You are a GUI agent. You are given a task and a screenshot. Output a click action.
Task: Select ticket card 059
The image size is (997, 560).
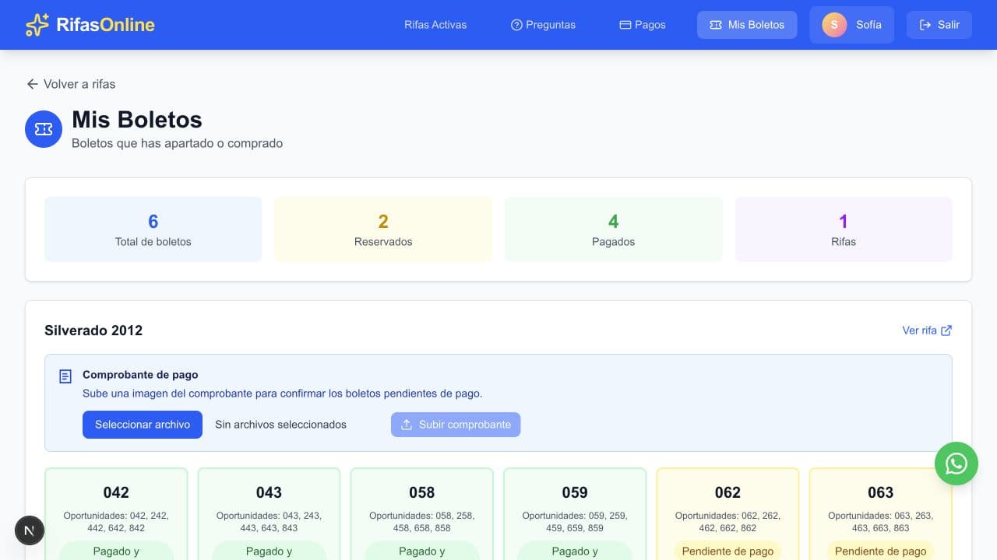(x=575, y=514)
